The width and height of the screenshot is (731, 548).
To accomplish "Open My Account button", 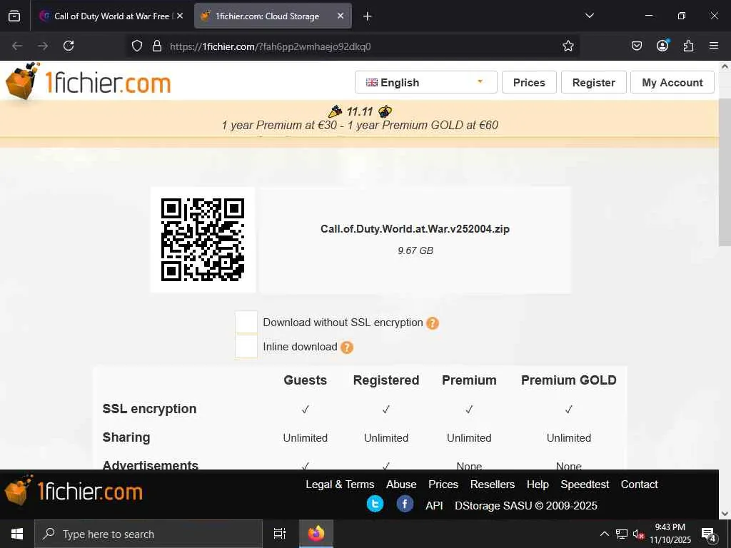I will 672,83.
